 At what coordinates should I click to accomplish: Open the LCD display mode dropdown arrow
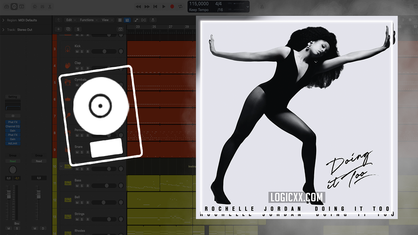pyautogui.click(x=248, y=7)
